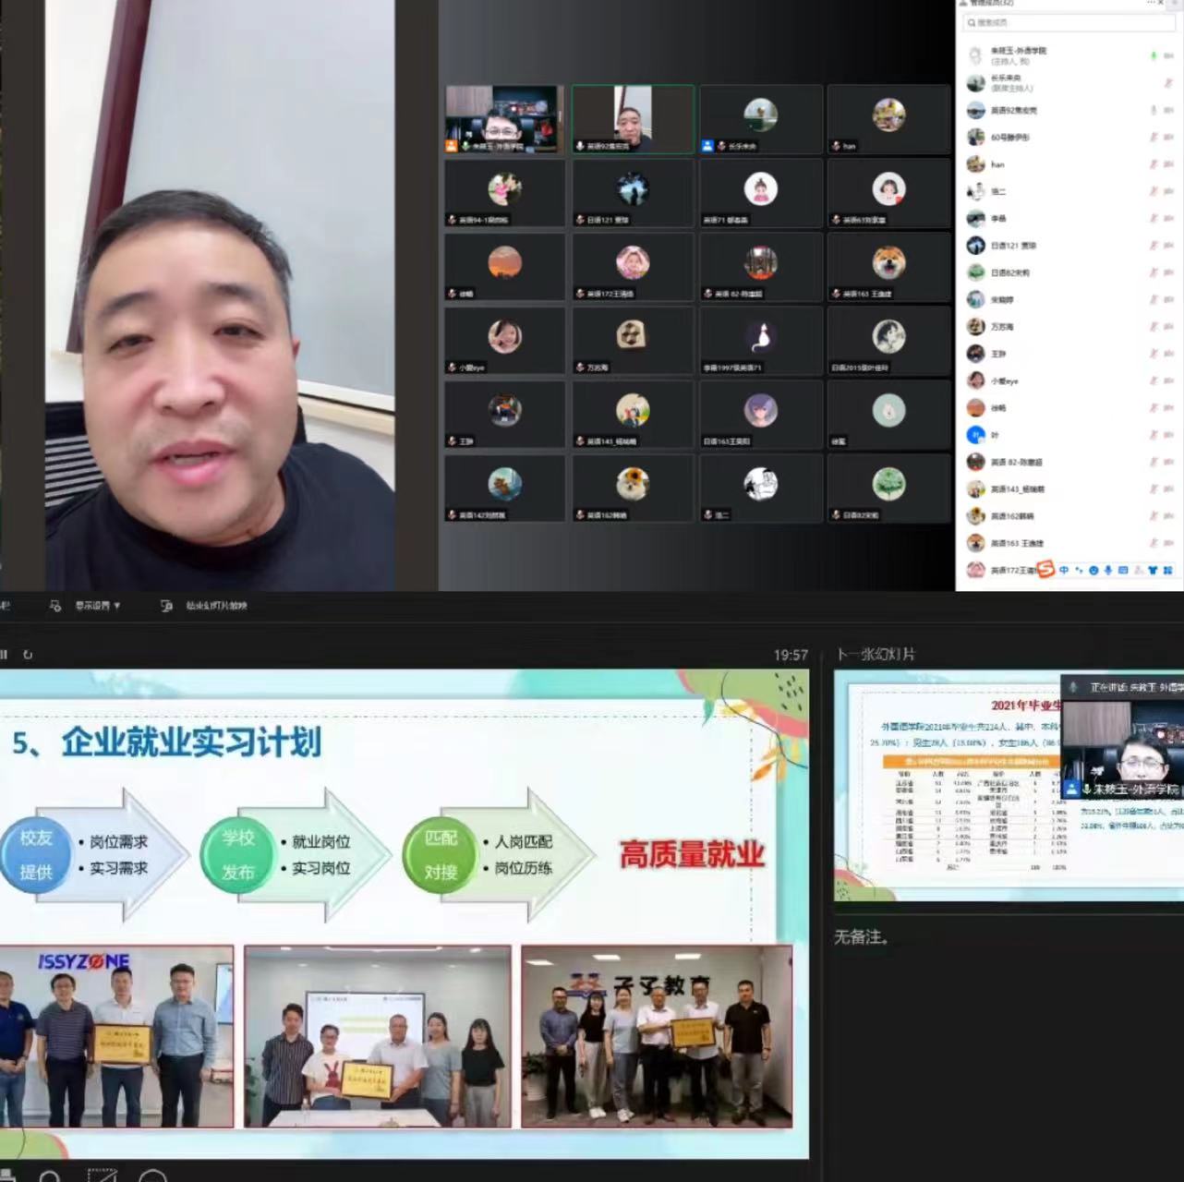Select han's video tile in gallery
The width and height of the screenshot is (1184, 1182).
[x=888, y=119]
